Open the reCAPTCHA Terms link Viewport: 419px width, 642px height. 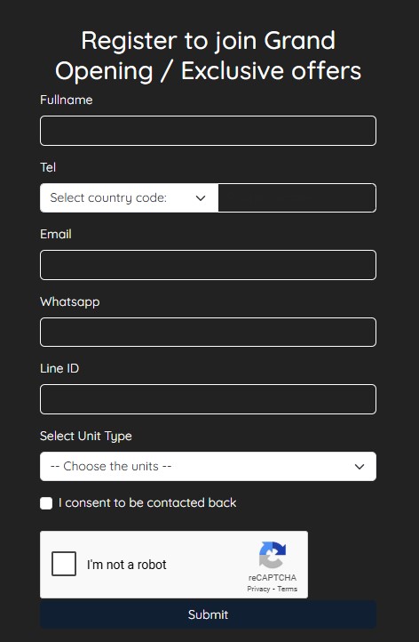tap(288, 589)
